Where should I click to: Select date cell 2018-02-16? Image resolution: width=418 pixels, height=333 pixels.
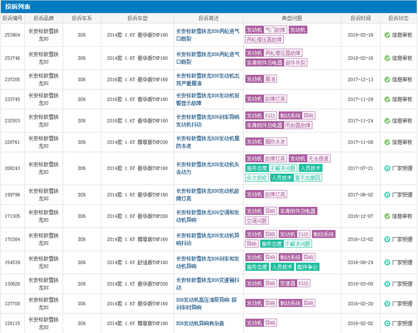[x=361, y=58]
